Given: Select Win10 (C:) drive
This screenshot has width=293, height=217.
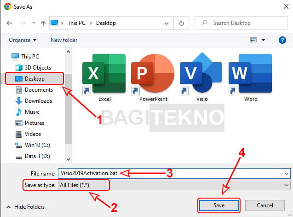Looking at the screenshot, I should click(x=37, y=145).
